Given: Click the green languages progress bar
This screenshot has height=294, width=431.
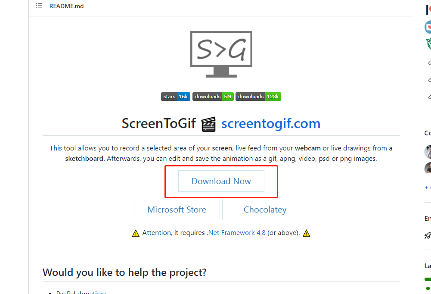Looking at the screenshot, I should (x=428, y=279).
